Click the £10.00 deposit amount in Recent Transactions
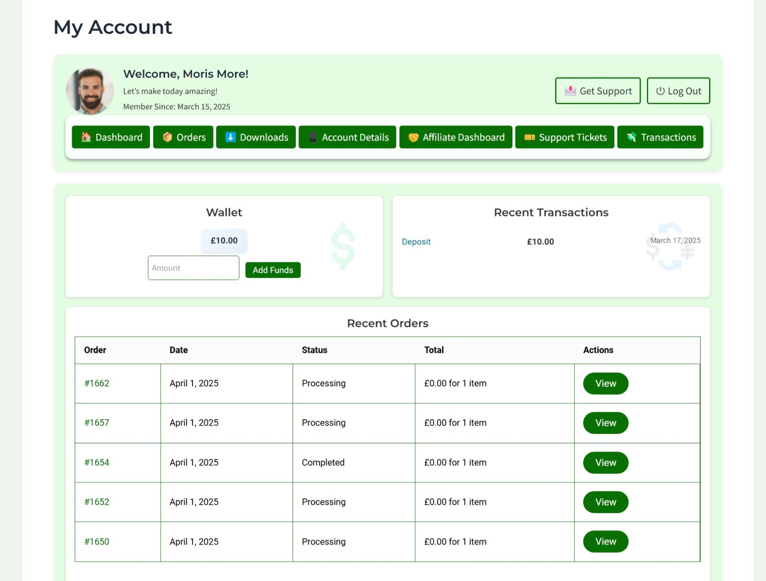Viewport: 766px width, 581px height. click(540, 242)
